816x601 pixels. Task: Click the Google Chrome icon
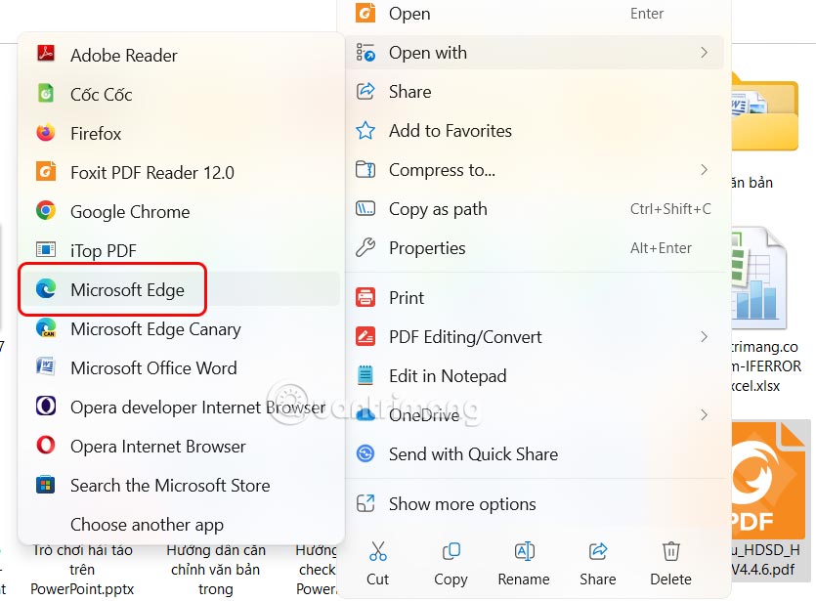(46, 211)
